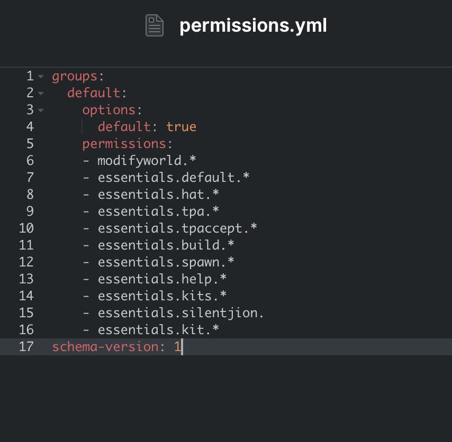Place cursor on the schema-version key
This screenshot has width=452, height=442.
click(x=105, y=347)
